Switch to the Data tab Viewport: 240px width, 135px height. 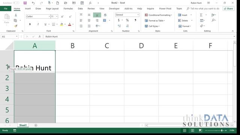coord(80,9)
